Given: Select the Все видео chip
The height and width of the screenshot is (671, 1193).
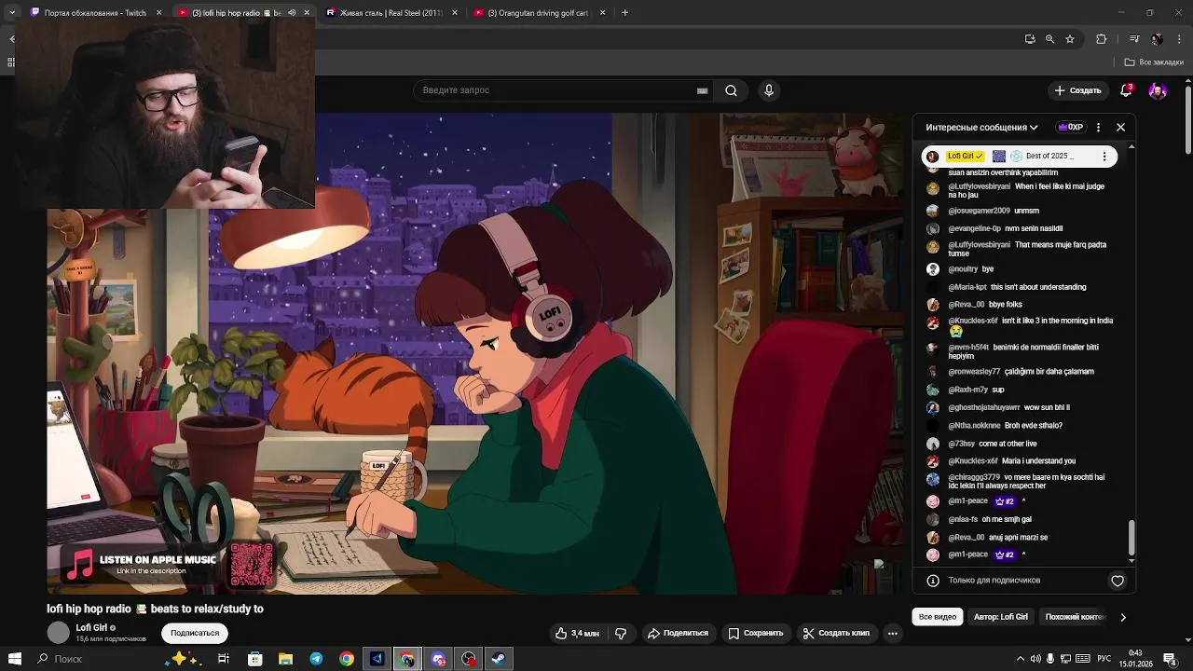Looking at the screenshot, I should point(938,617).
